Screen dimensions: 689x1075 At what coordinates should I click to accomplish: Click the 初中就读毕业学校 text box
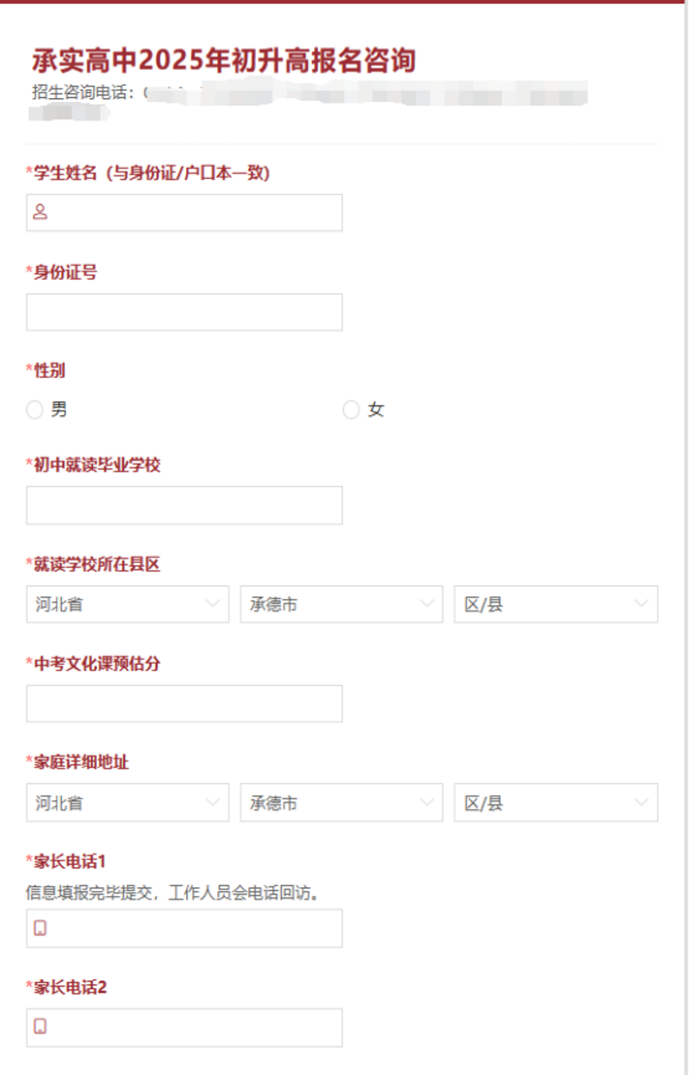coord(185,506)
